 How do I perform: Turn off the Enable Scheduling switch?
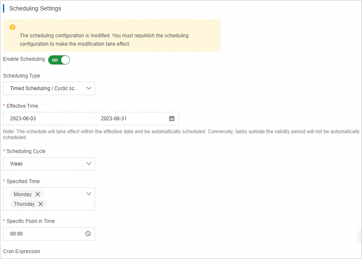click(x=59, y=60)
